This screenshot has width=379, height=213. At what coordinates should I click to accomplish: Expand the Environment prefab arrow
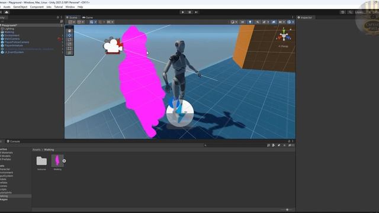tap(62, 35)
